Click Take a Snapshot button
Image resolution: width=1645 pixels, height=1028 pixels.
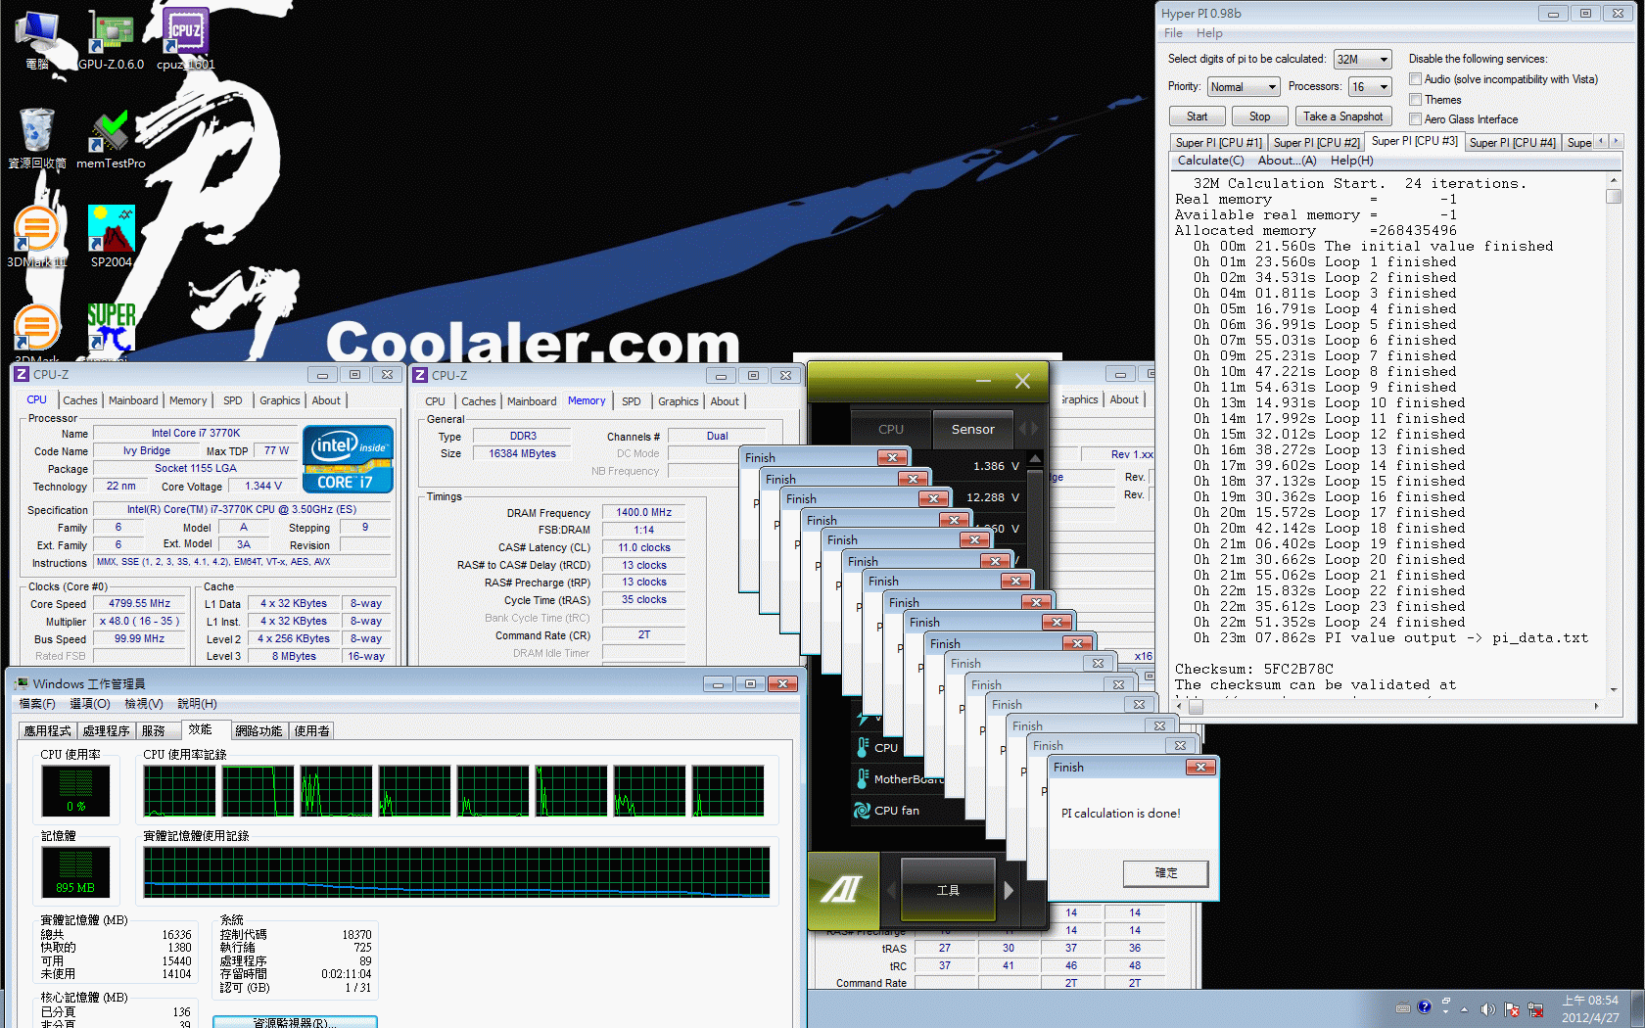[1342, 117]
